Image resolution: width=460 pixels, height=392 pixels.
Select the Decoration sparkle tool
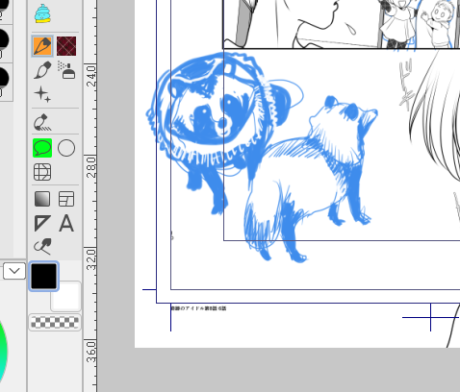click(42, 94)
